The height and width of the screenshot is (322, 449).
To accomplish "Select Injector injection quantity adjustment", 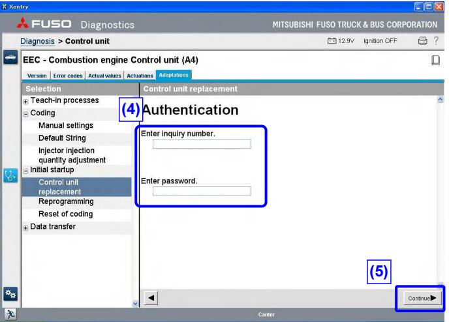I will point(72,155).
